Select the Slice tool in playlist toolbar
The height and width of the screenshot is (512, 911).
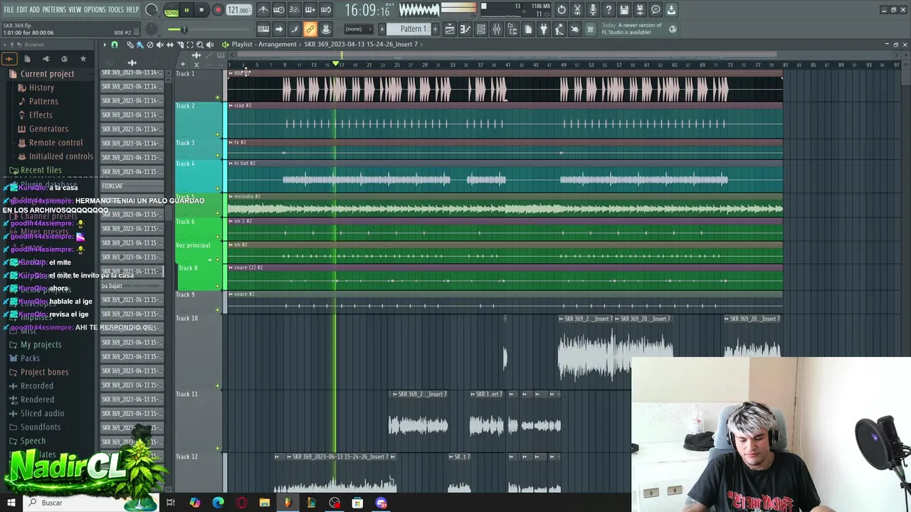coord(180,45)
